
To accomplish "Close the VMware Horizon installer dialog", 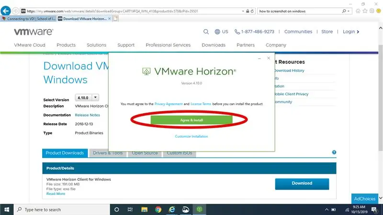I will point(269,58).
